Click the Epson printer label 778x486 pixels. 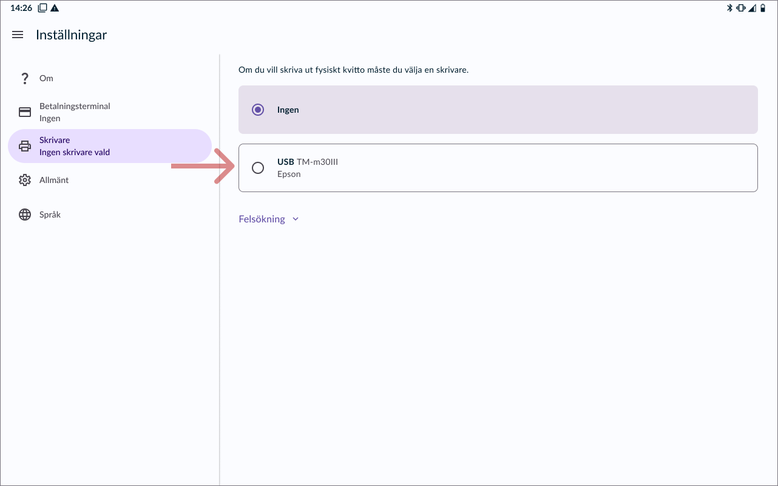pos(289,174)
